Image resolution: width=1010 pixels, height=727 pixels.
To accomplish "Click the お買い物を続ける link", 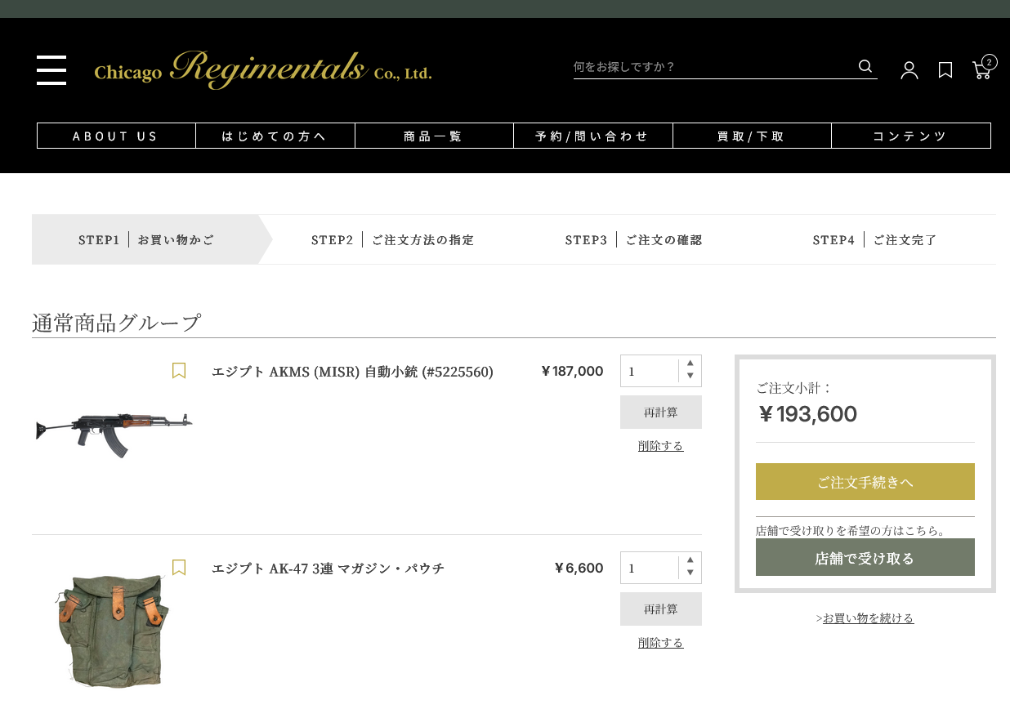I will [868, 618].
